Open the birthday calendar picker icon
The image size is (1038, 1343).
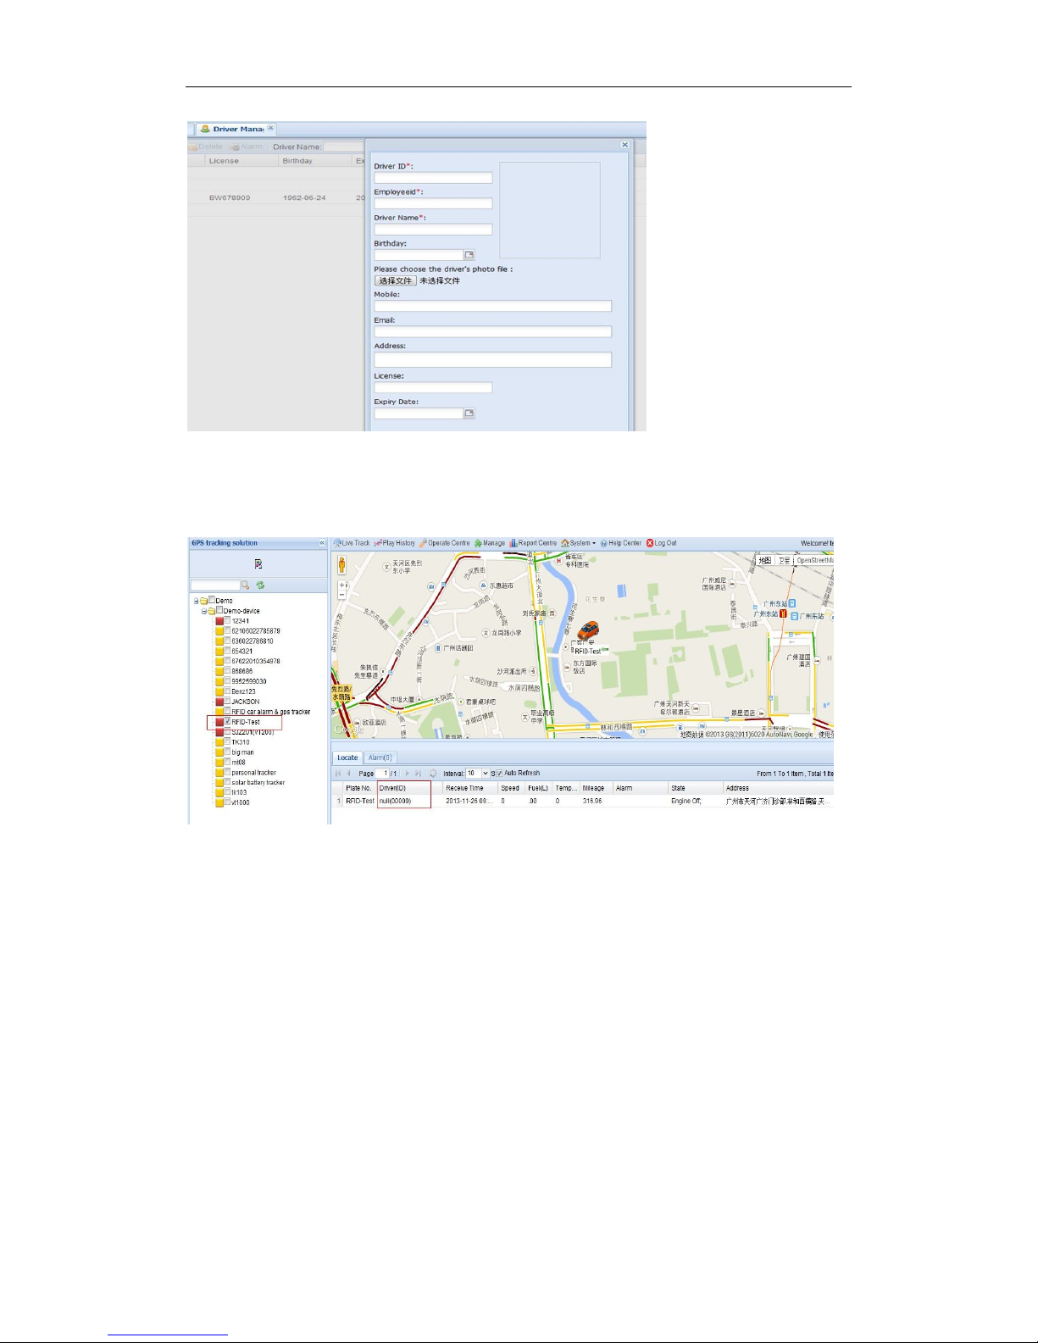point(469,255)
